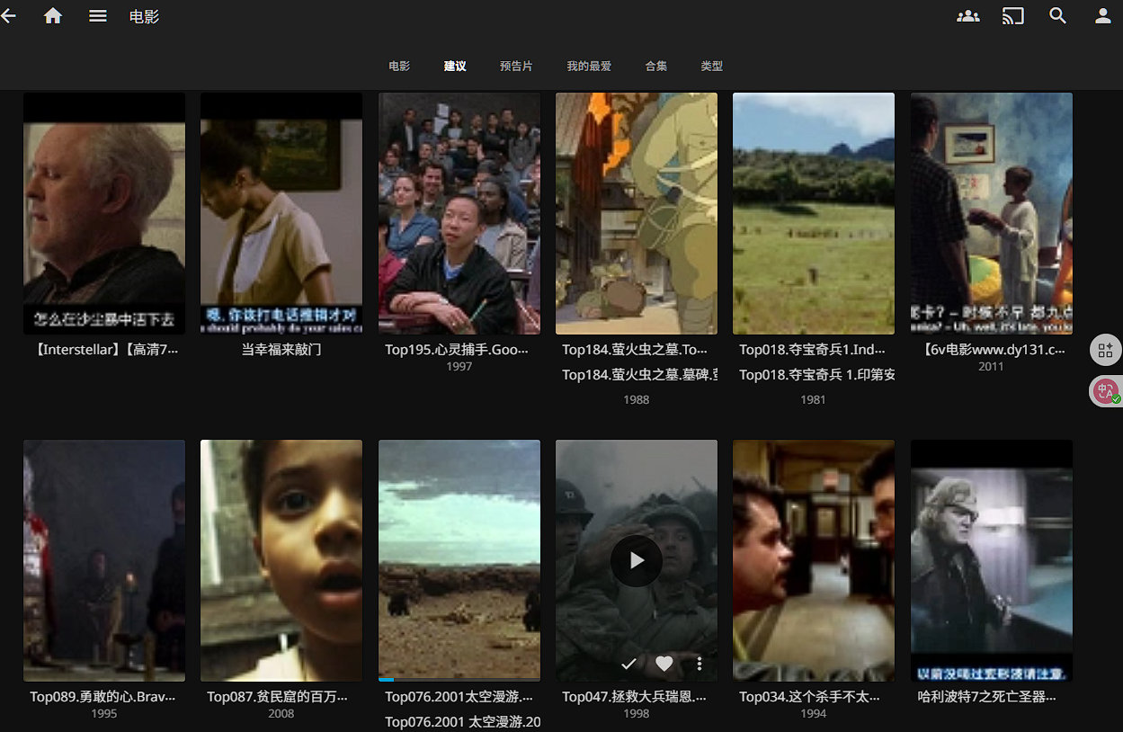The height and width of the screenshot is (732, 1123).
Task: Switch to the 预告片 tab
Action: click(x=516, y=67)
